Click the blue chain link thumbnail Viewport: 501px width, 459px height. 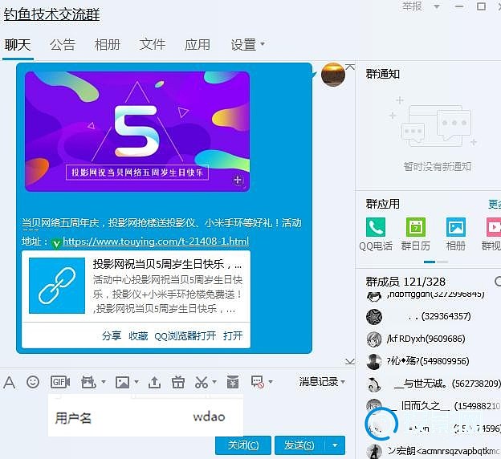point(57,286)
